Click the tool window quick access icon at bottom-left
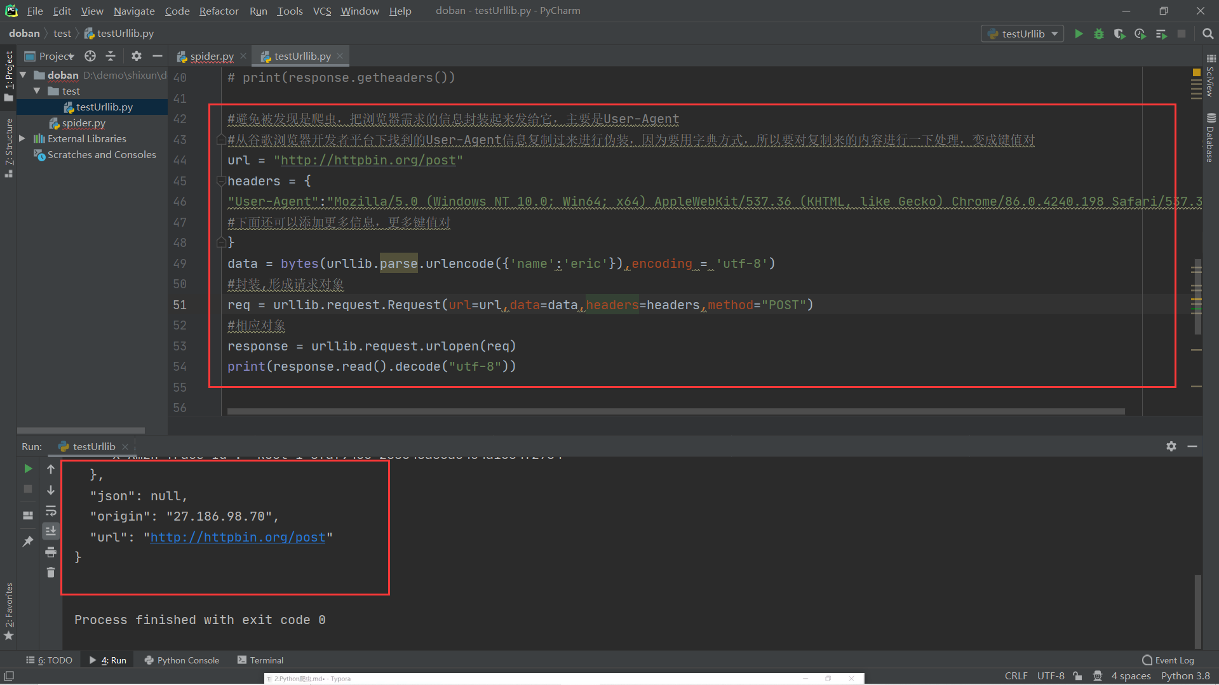Image resolution: width=1219 pixels, height=685 pixels. (9, 676)
